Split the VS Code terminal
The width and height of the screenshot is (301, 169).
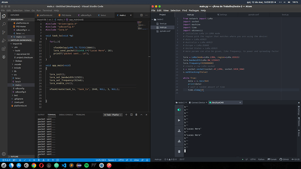[131, 115]
